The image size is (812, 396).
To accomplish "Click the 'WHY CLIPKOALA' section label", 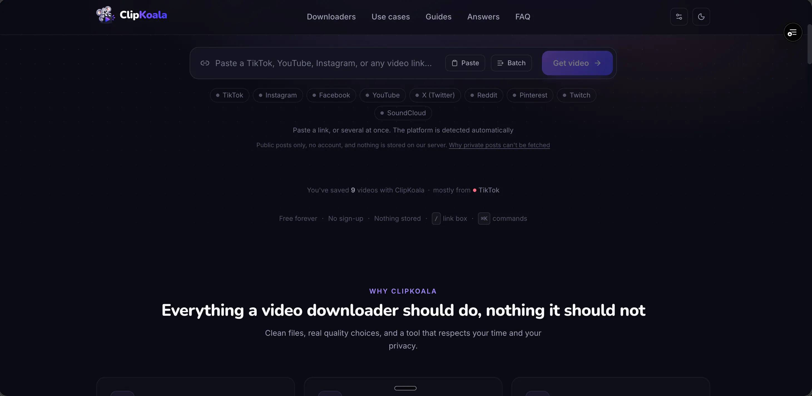I will [x=403, y=291].
